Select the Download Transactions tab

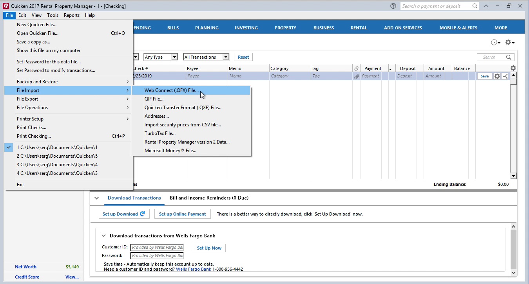coord(134,198)
